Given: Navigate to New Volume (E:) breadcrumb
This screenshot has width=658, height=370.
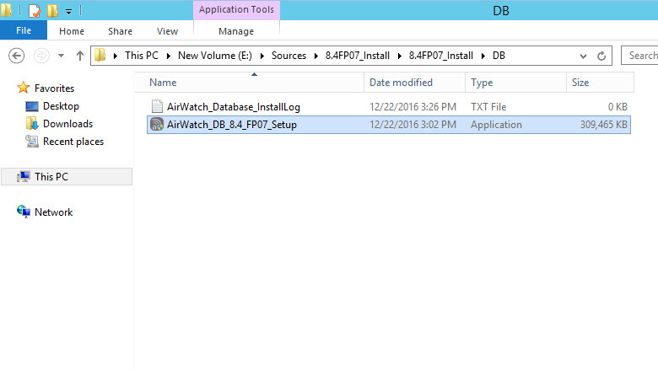Looking at the screenshot, I should (x=215, y=56).
